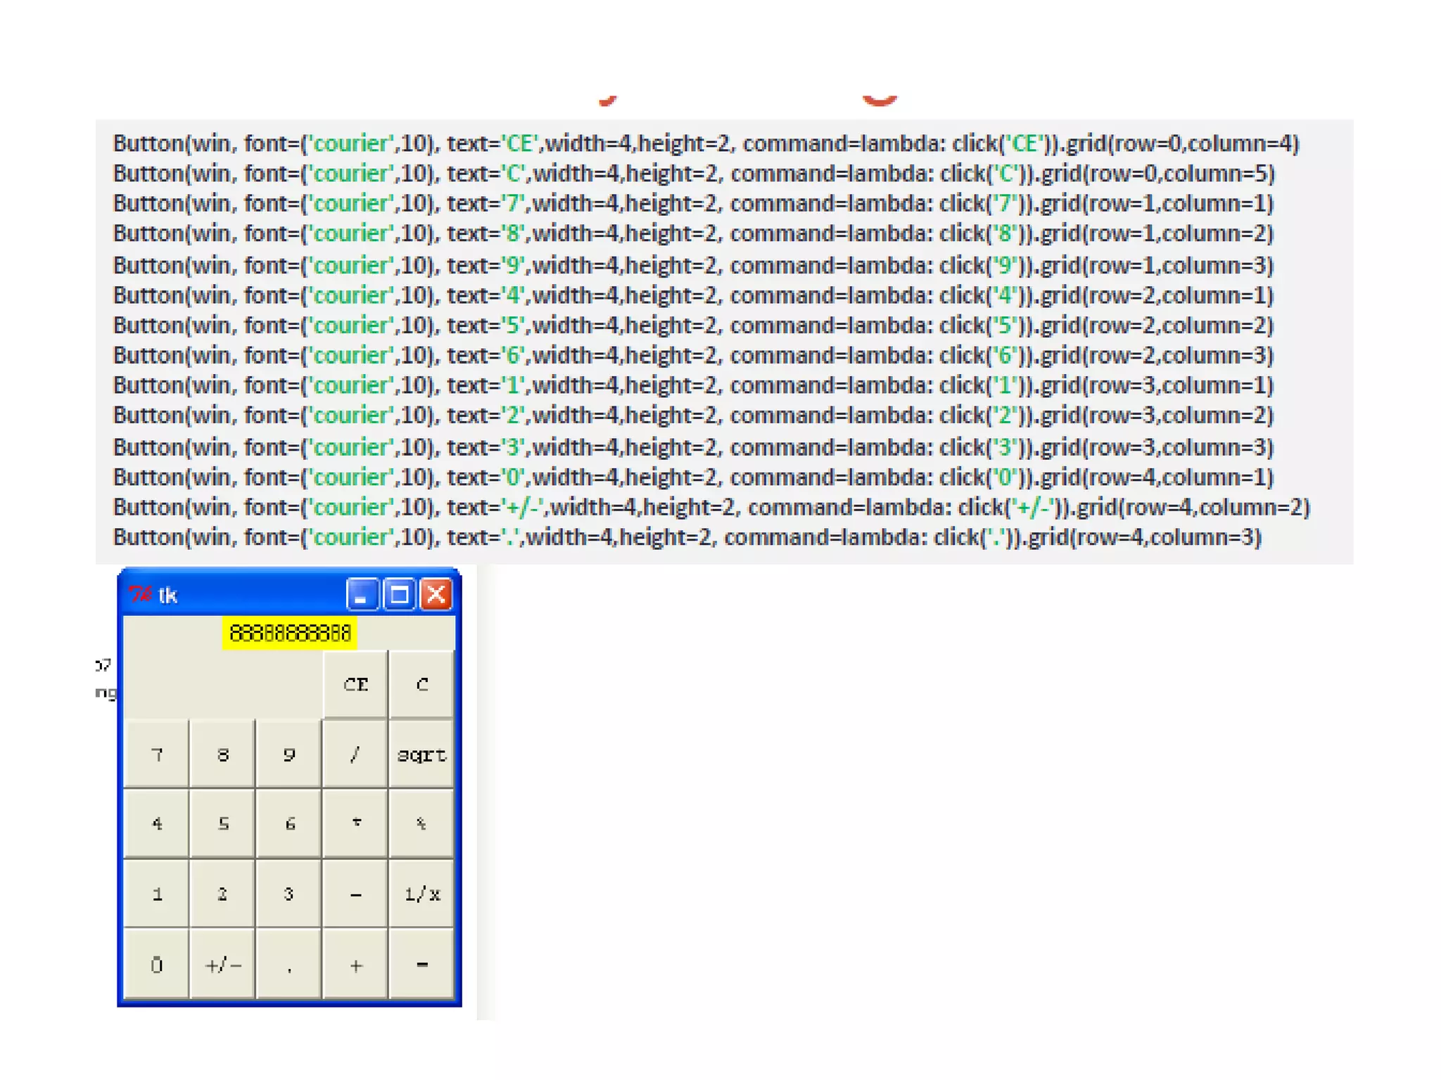
Task: Select the minus key left of 1/x
Action: pos(355,894)
